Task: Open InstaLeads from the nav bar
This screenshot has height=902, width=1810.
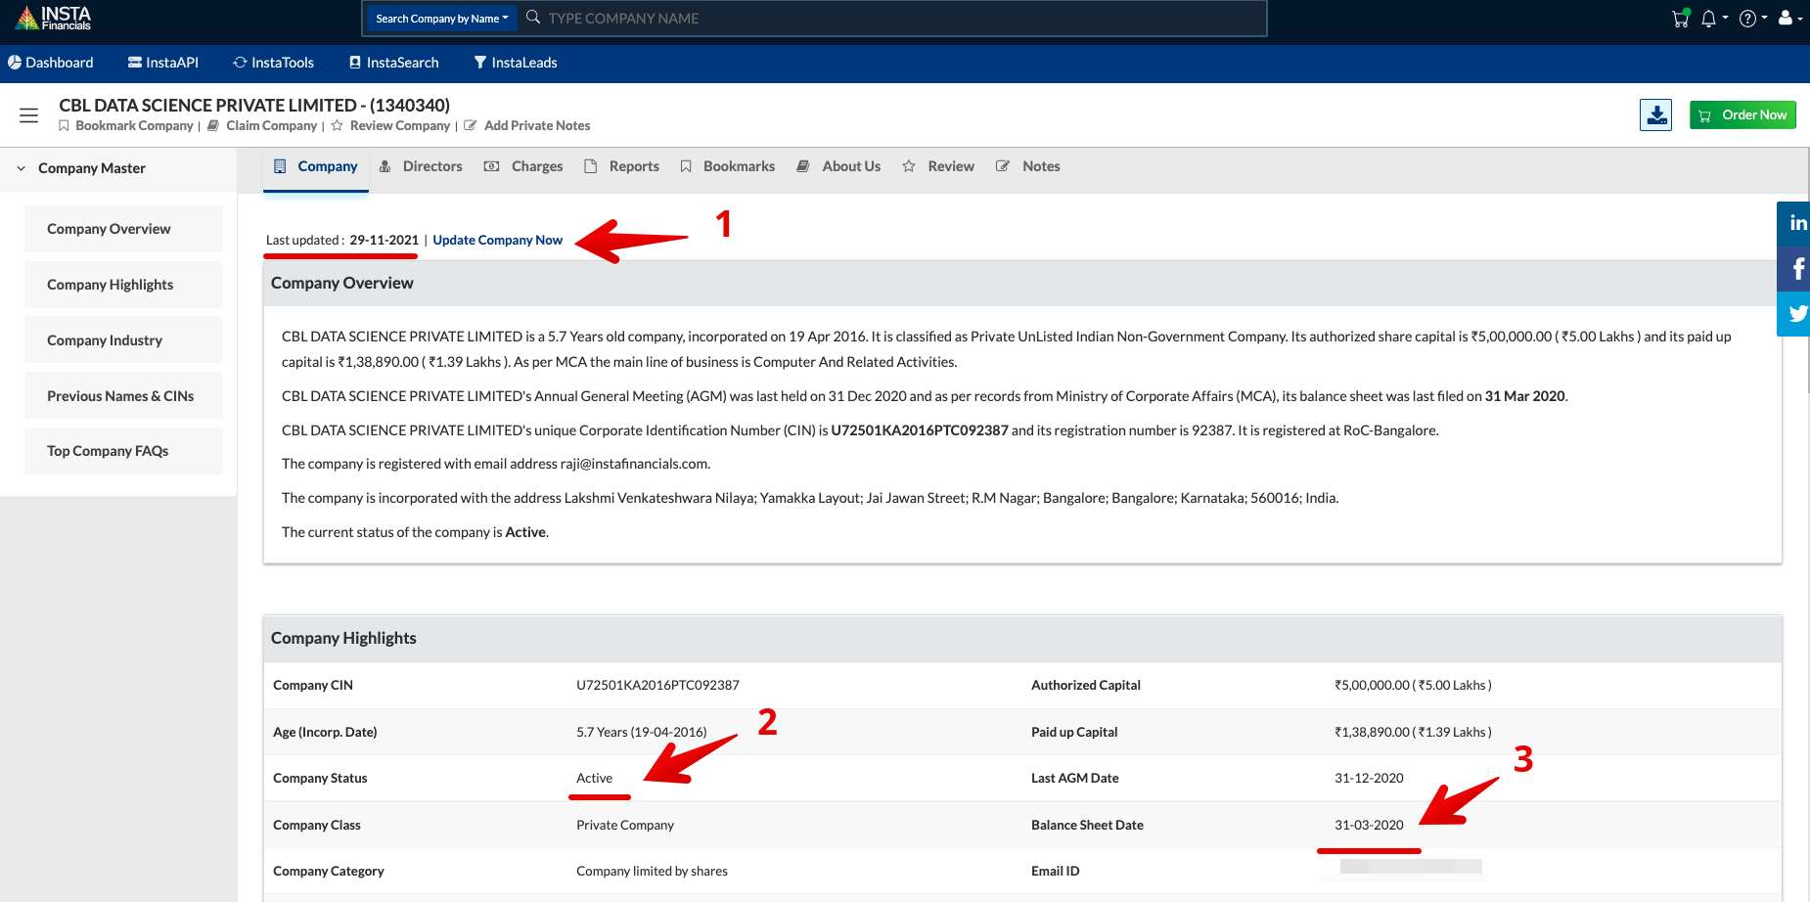Action: click(516, 63)
